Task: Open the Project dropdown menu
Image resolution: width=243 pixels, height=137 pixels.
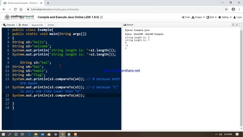Action: click(x=198, y=17)
